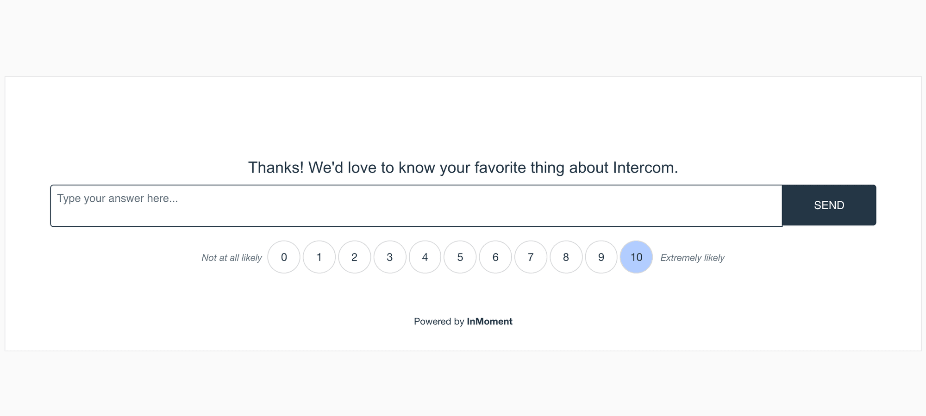Viewport: 926px width, 416px height.
Task: Select score 6 on the scale
Action: 495,257
